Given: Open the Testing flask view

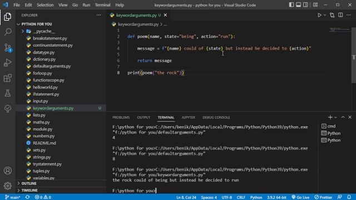Looking at the screenshot, I should coord(7,93).
